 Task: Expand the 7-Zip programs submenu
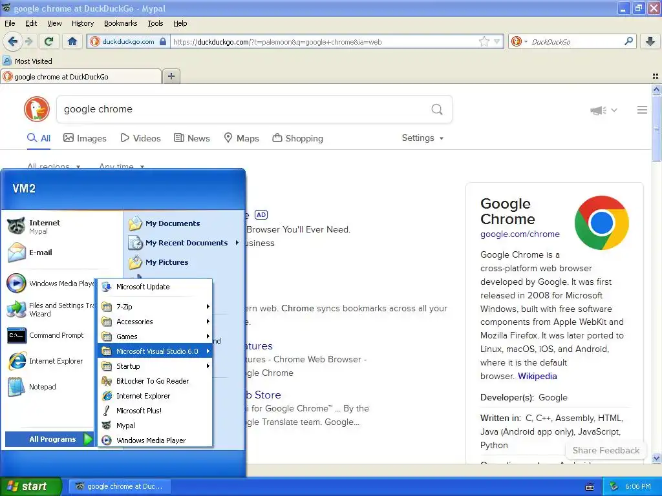pos(155,307)
